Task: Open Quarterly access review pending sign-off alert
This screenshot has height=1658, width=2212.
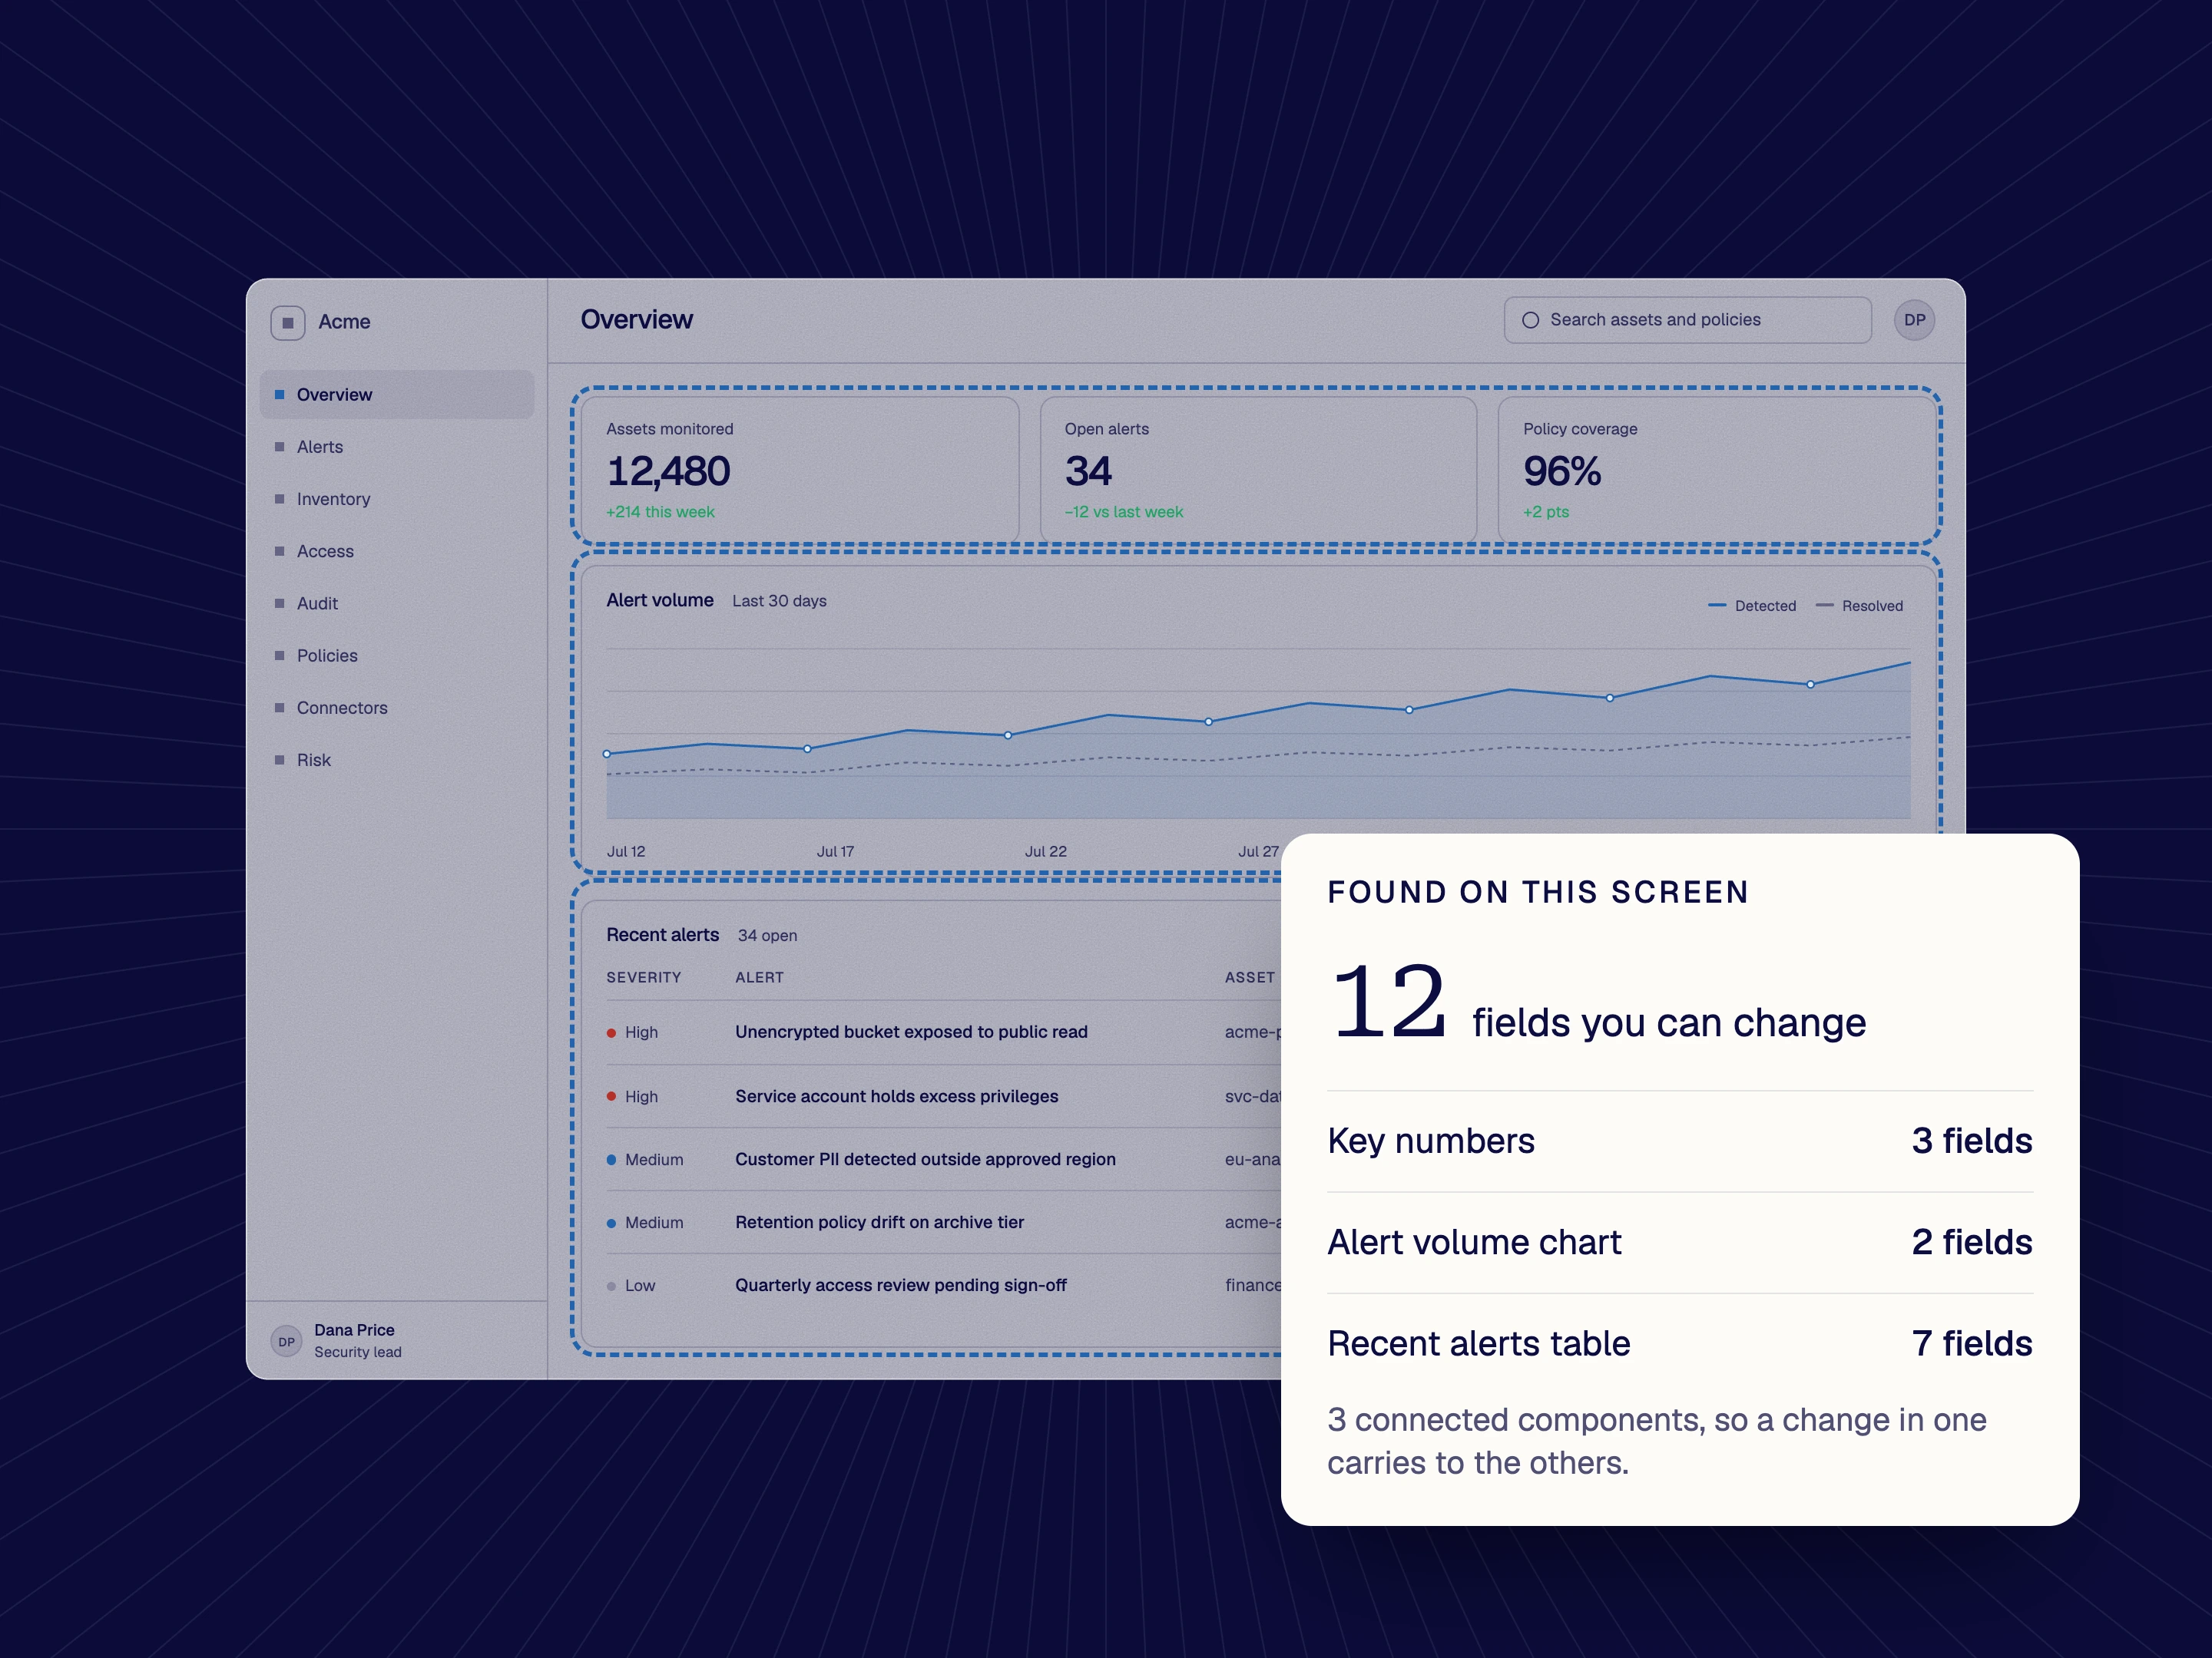Action: (x=900, y=1285)
